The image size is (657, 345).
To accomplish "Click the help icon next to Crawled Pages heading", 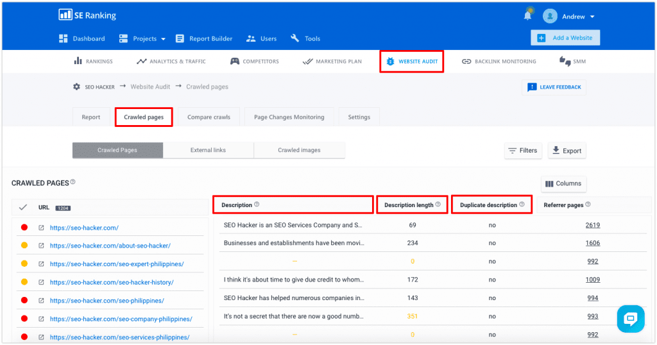I will pyautogui.click(x=73, y=181).
